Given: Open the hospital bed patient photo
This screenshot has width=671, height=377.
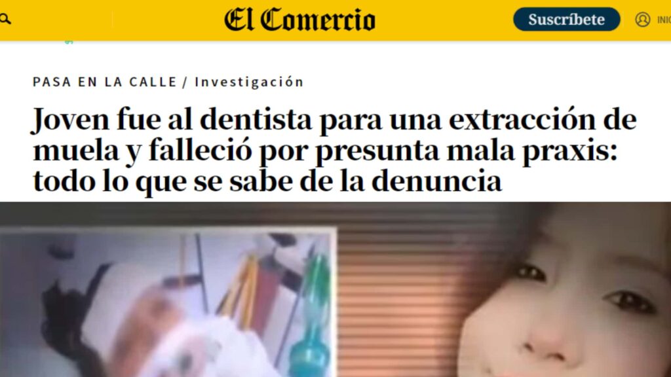Looking at the screenshot, I should (x=168, y=302).
